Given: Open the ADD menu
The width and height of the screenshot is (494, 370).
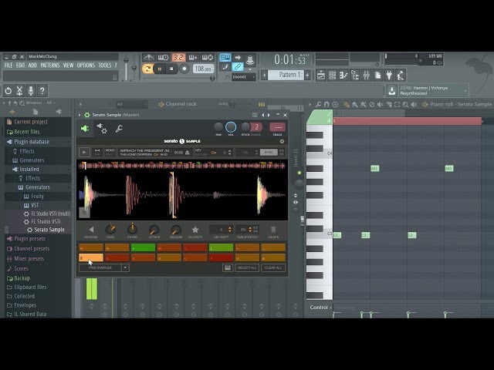Looking at the screenshot, I should (x=32, y=65).
